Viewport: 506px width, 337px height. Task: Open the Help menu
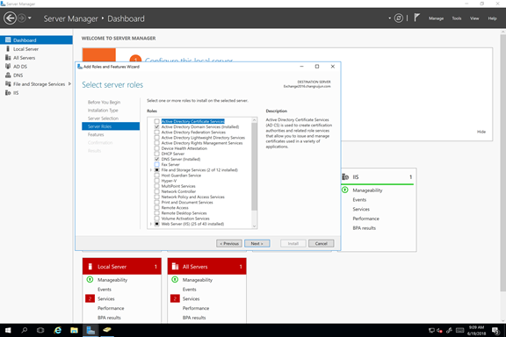492,18
